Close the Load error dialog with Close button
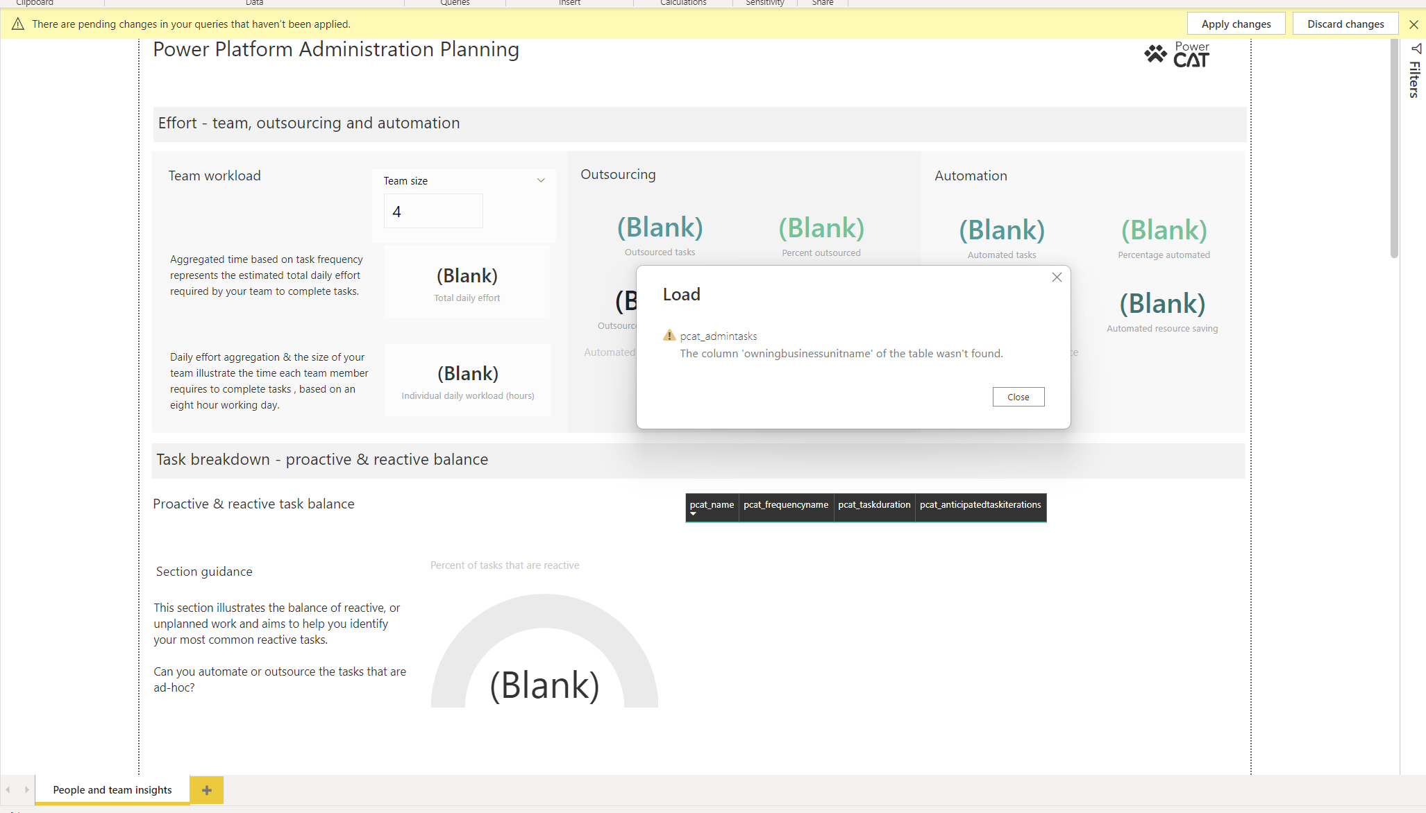Screen dimensions: 1426x813 coord(1018,396)
